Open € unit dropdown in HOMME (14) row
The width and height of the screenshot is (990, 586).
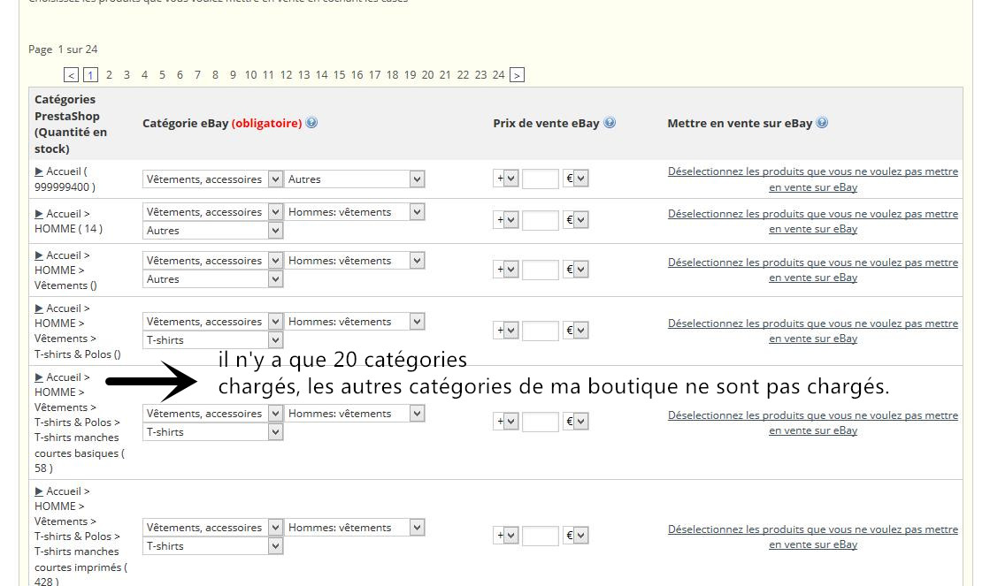pos(576,220)
